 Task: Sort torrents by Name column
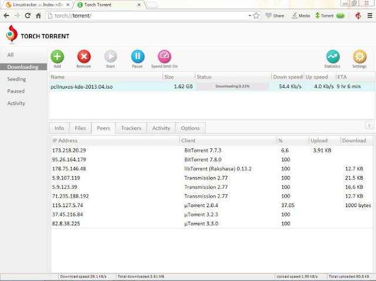(x=106, y=77)
